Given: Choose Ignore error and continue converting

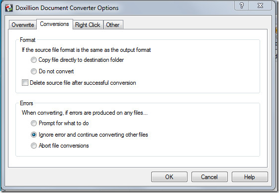Looking at the screenshot, I should [34, 135].
